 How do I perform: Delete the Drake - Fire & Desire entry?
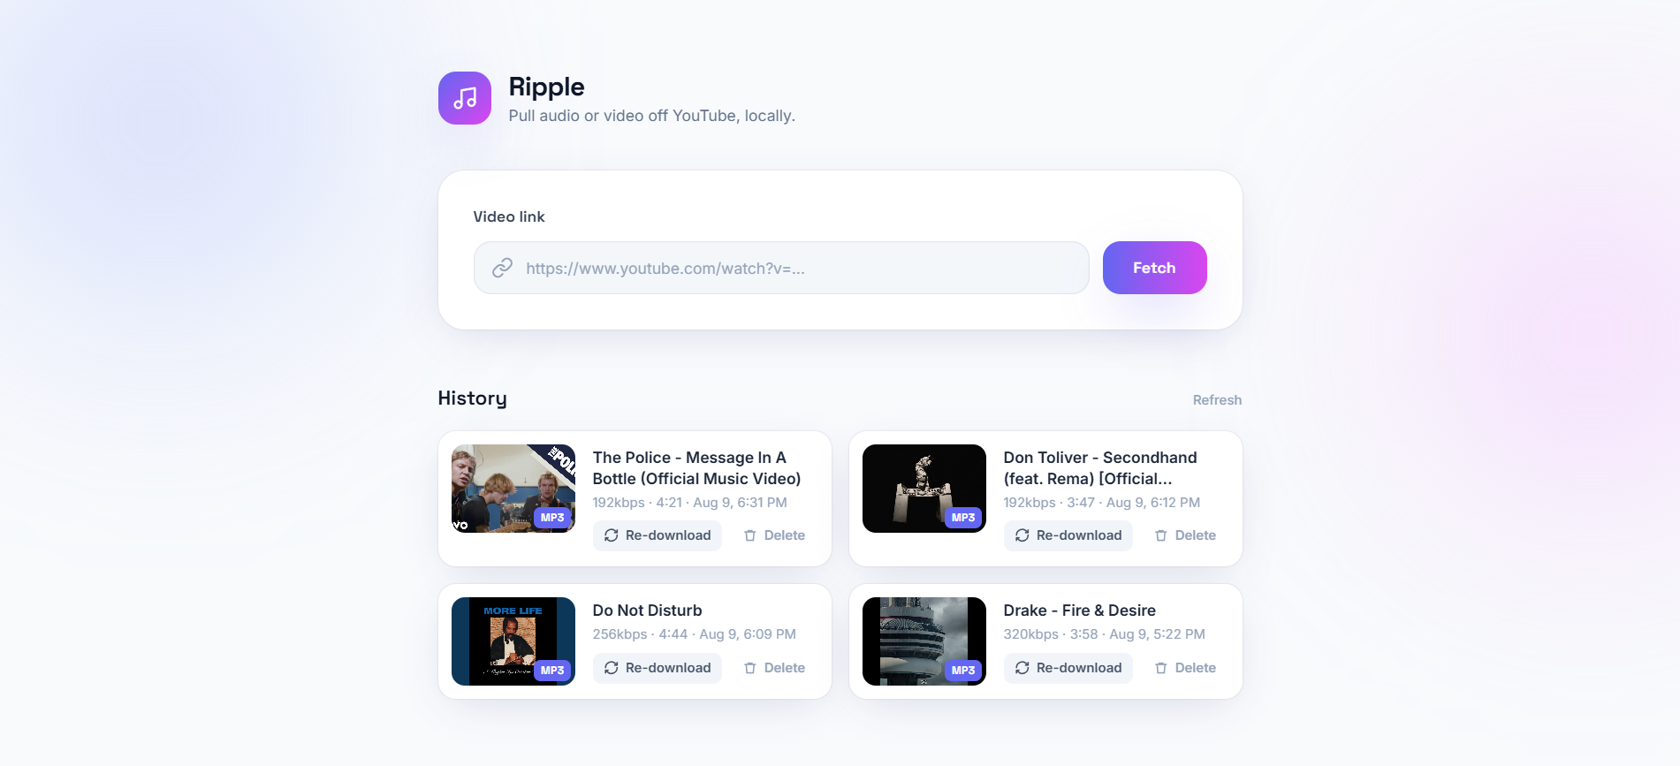(1185, 668)
